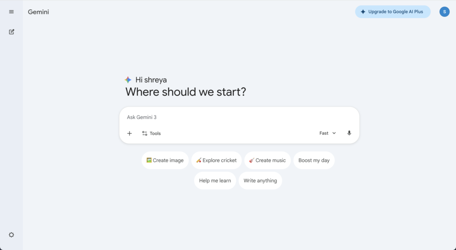Click the plus icon to add files

point(130,133)
